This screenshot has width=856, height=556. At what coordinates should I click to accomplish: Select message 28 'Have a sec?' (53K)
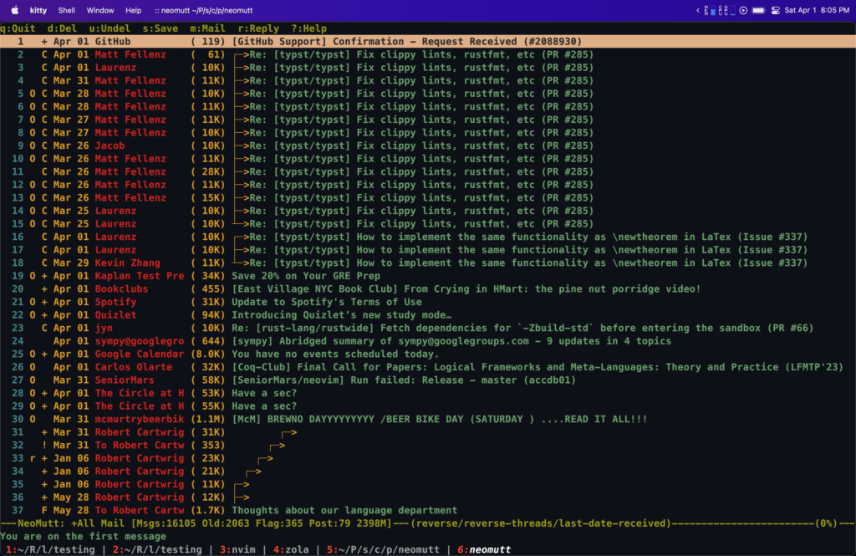point(428,393)
